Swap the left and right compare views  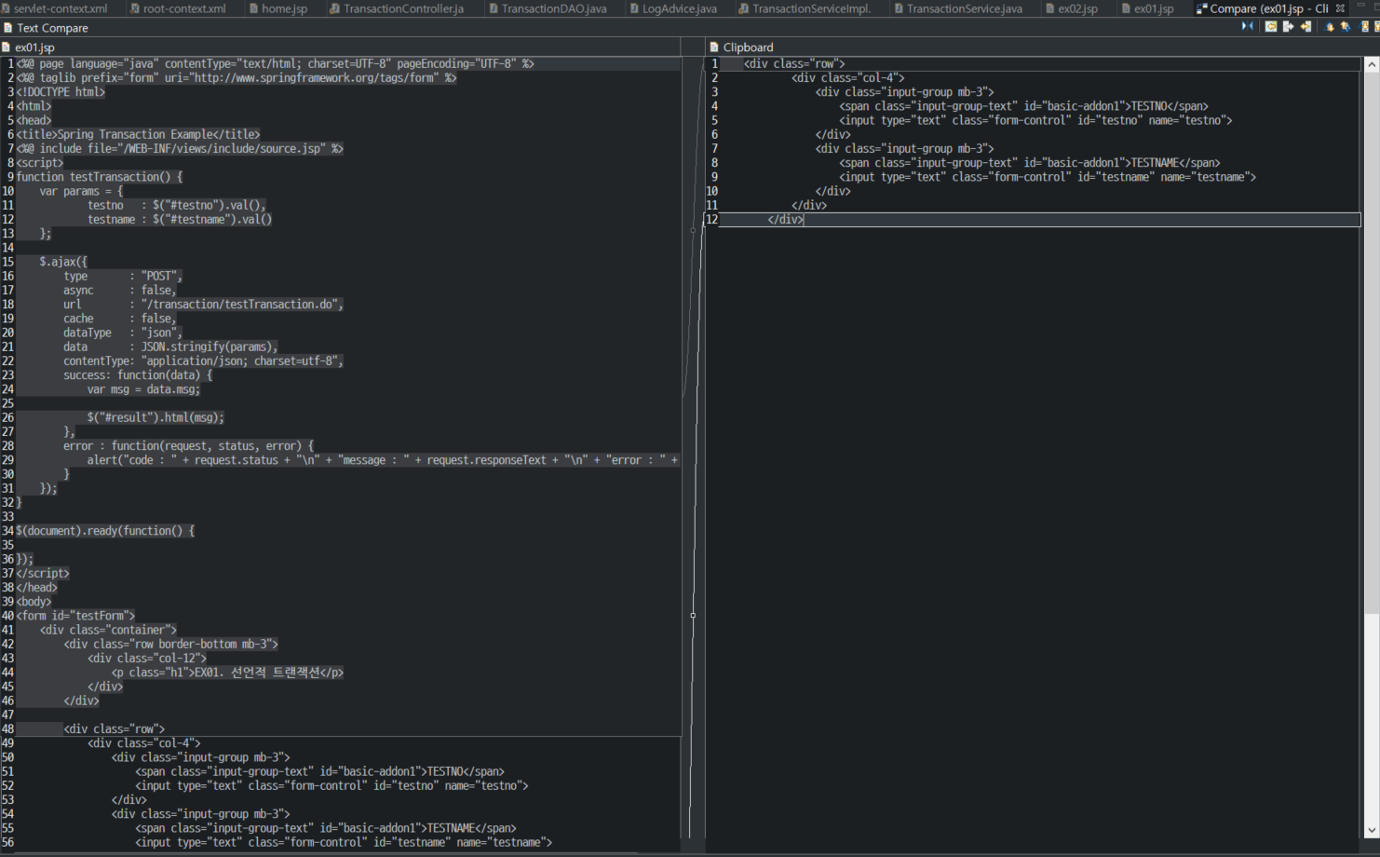(1248, 26)
